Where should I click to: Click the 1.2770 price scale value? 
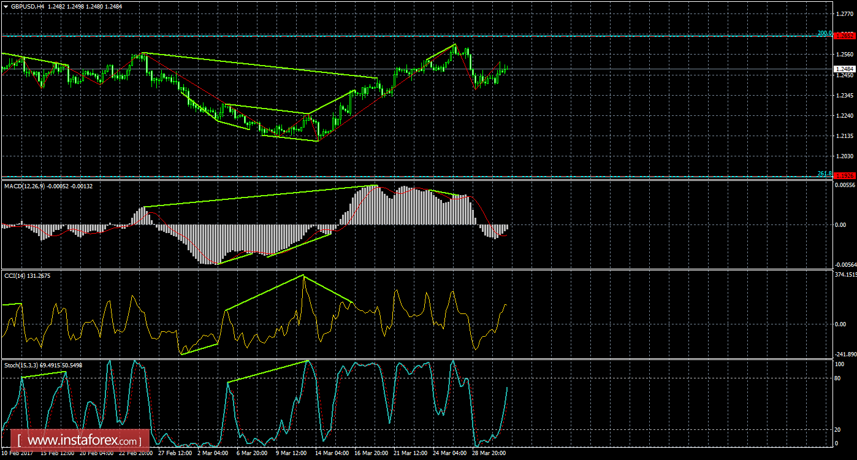(x=844, y=13)
